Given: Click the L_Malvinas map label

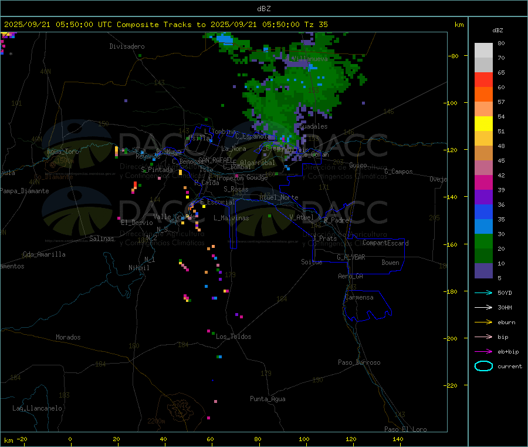Looking at the screenshot, I should coord(231,218).
